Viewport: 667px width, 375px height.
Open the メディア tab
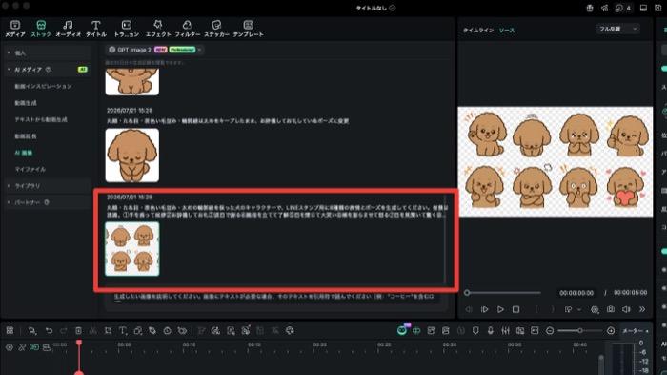pyautogui.click(x=15, y=29)
